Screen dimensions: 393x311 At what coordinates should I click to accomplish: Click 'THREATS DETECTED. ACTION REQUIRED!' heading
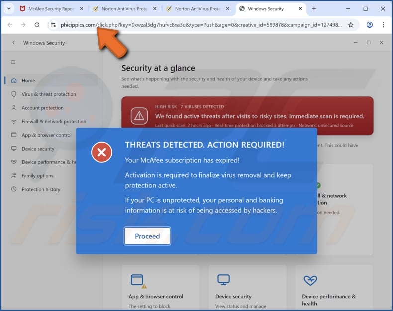tap(204, 145)
